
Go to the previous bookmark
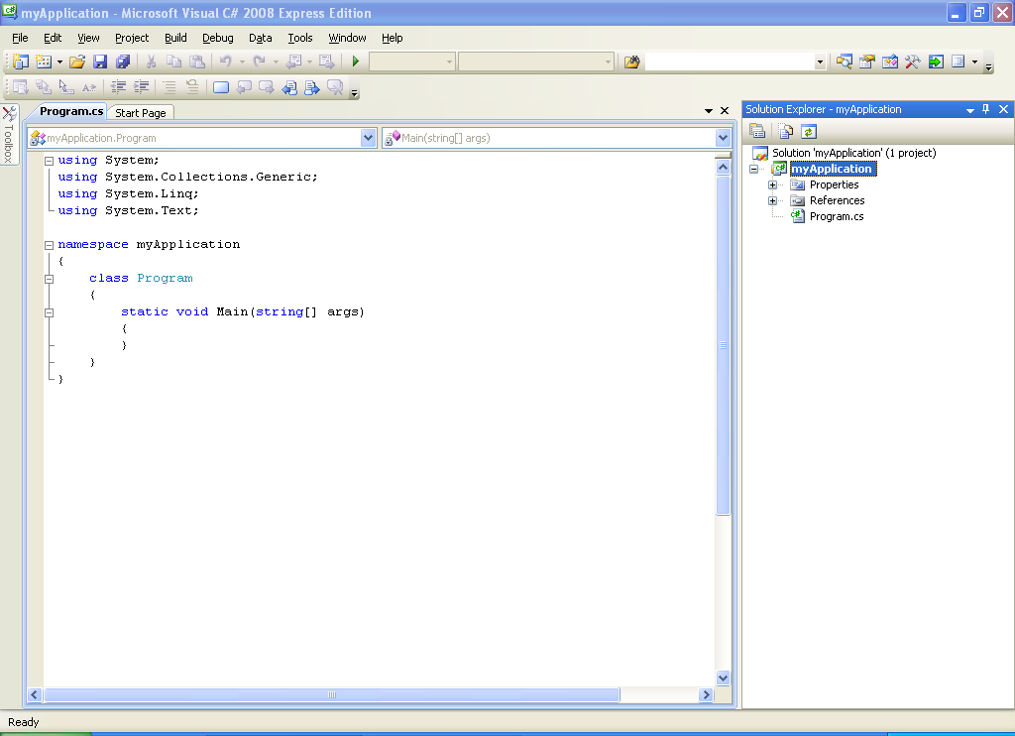(244, 87)
